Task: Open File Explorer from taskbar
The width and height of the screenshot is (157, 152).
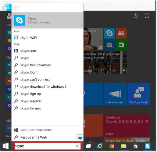Action: pos(124,146)
